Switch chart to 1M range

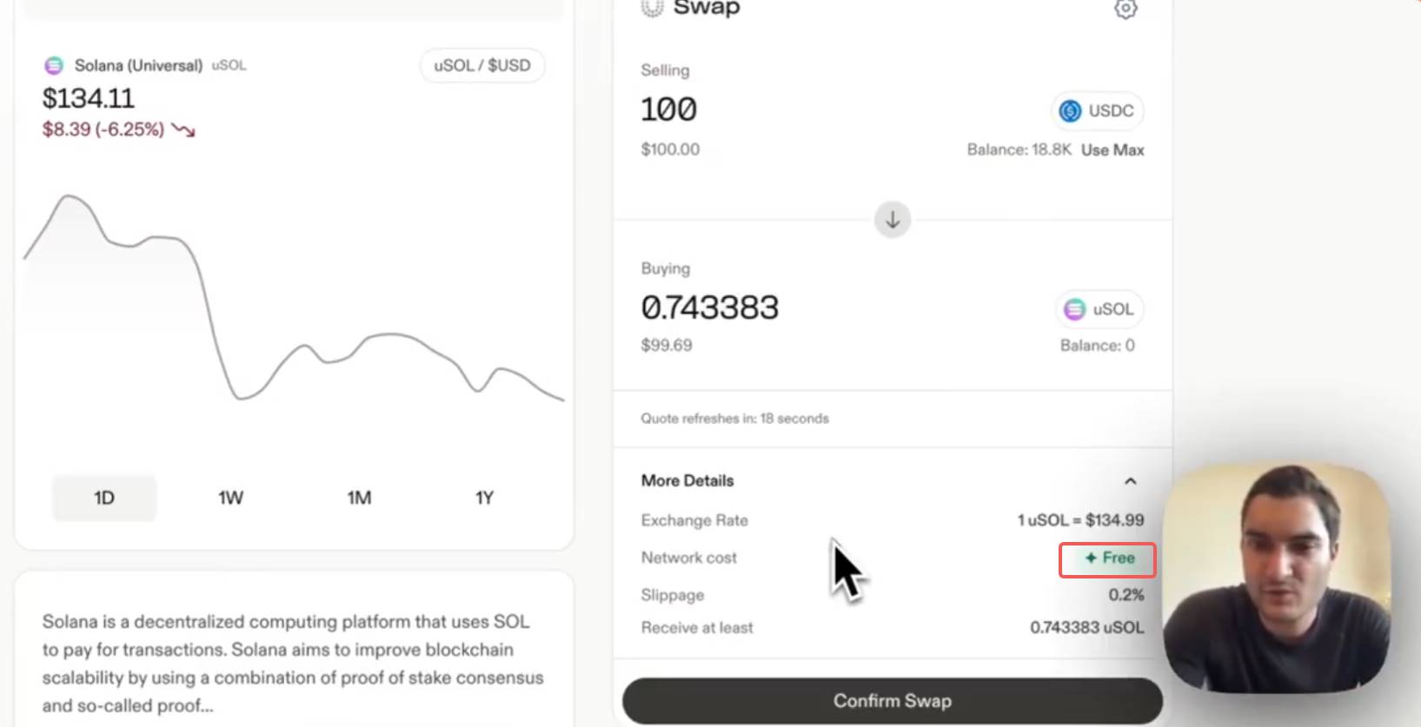click(x=359, y=498)
